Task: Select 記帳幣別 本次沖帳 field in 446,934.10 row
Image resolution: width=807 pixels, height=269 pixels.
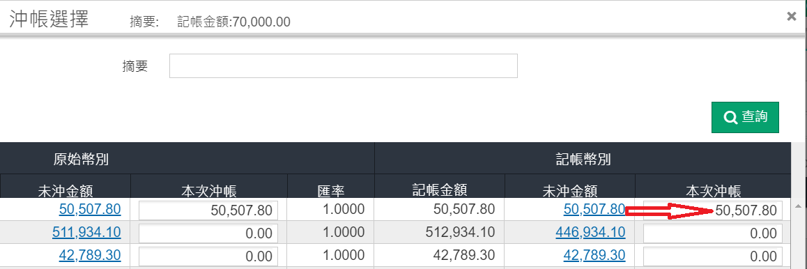Action: (x=713, y=233)
